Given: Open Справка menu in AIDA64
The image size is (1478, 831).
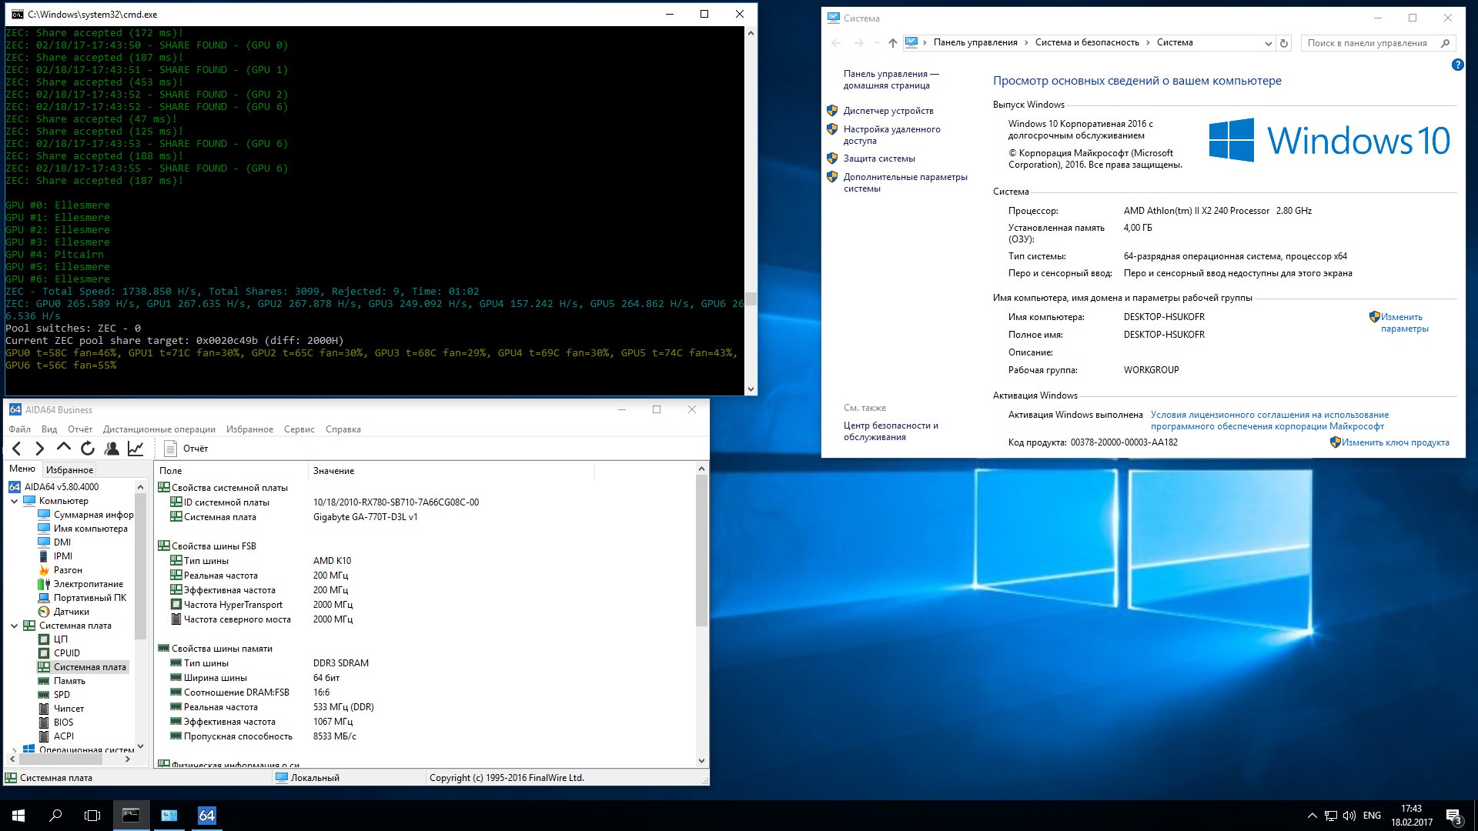Looking at the screenshot, I should (x=343, y=429).
